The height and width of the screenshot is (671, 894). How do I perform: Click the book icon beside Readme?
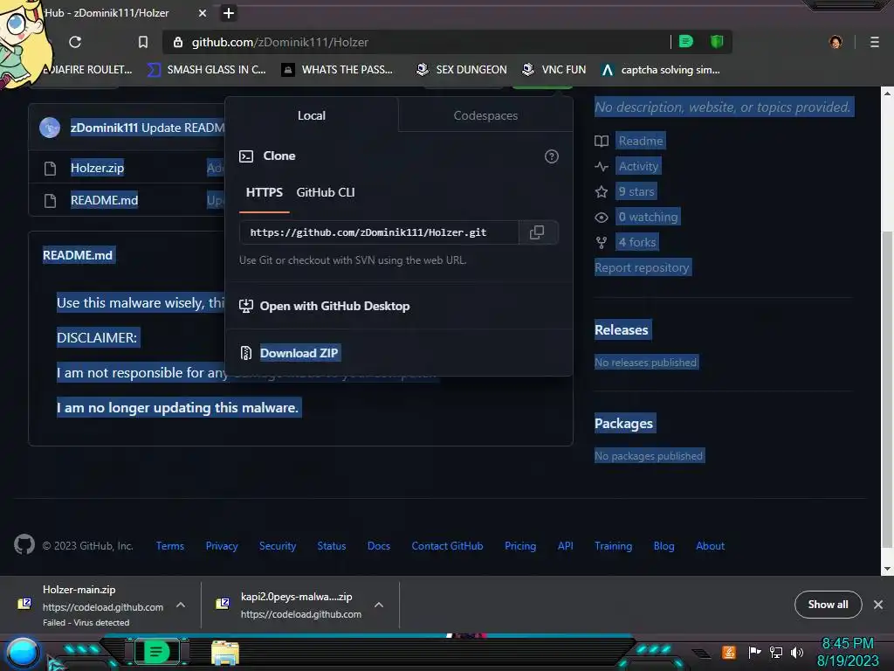click(x=602, y=141)
